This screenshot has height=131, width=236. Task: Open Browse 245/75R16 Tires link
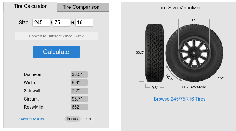[180, 99]
